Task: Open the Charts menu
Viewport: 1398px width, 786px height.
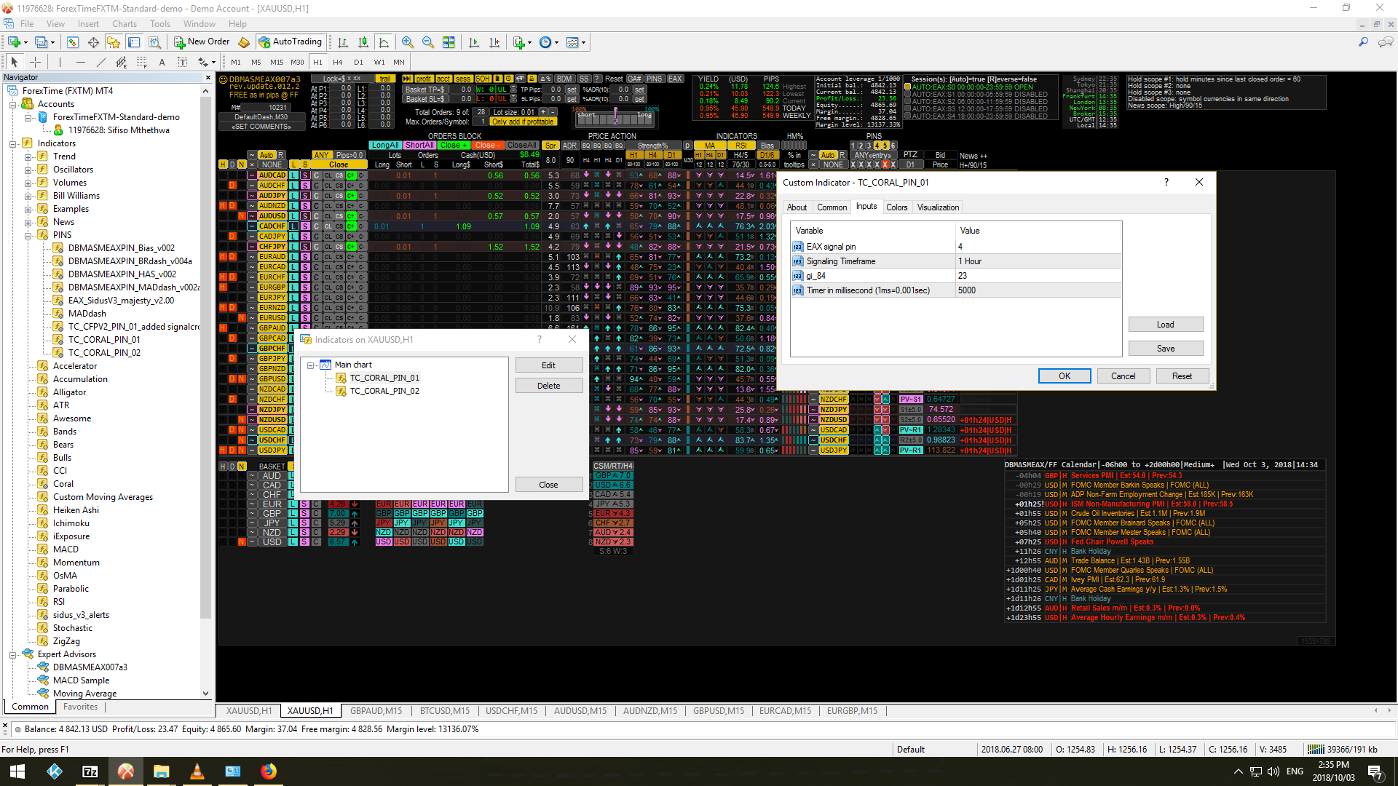Action: click(x=125, y=24)
